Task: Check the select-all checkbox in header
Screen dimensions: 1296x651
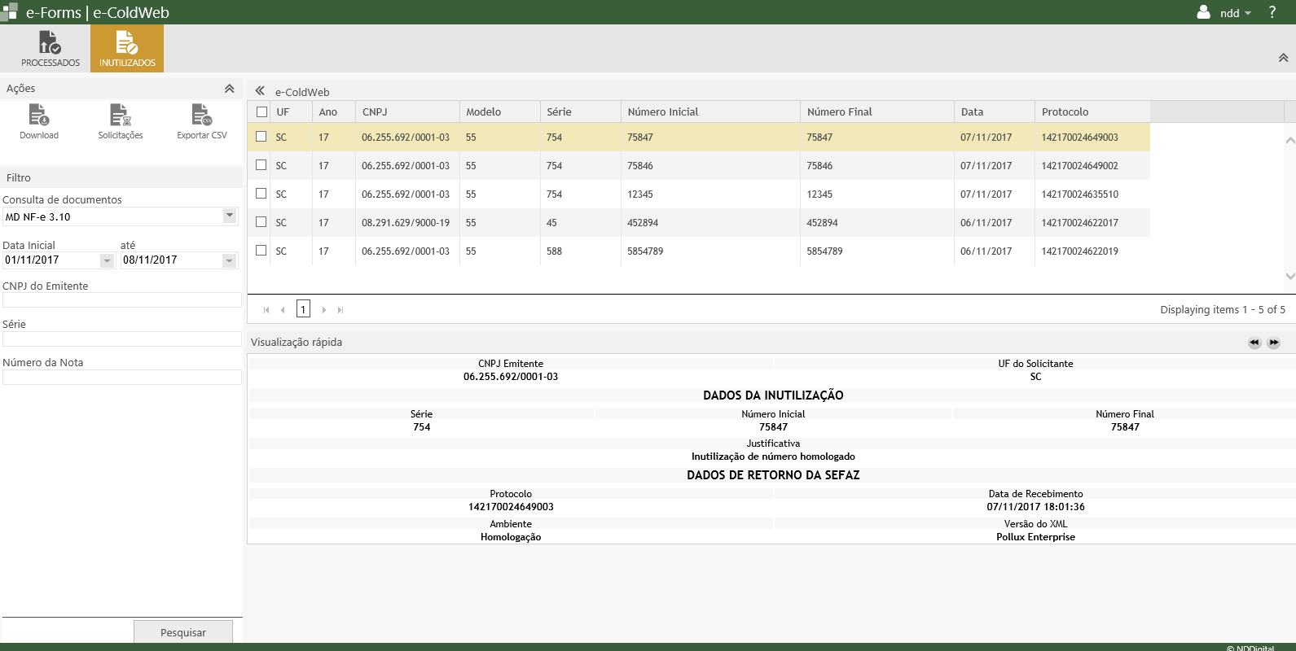Action: pyautogui.click(x=261, y=112)
